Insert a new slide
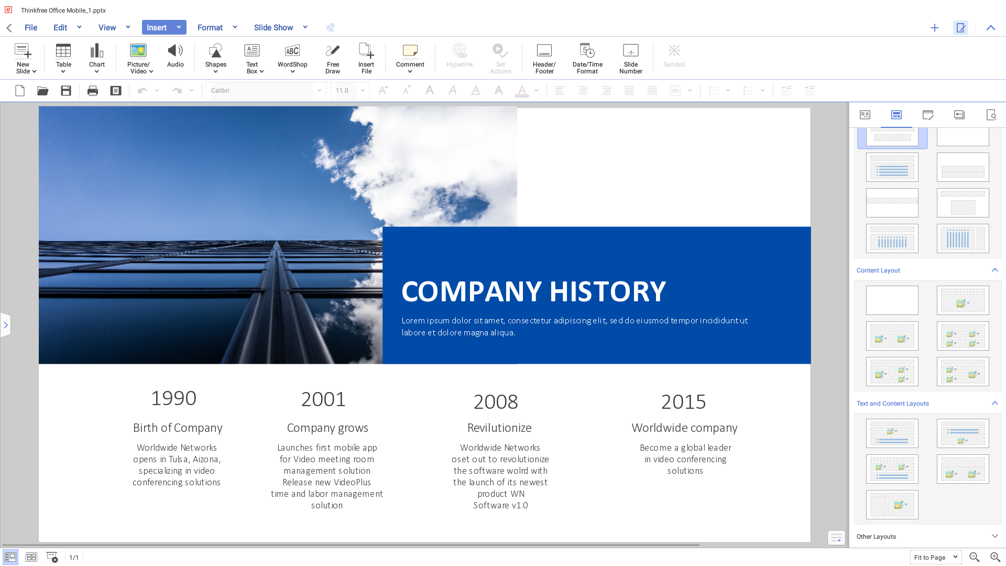1006x566 pixels. (24, 58)
